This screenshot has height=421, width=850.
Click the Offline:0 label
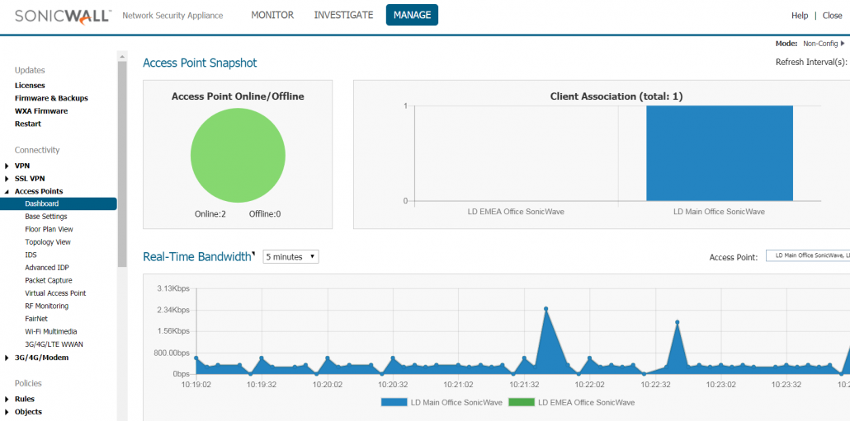265,214
